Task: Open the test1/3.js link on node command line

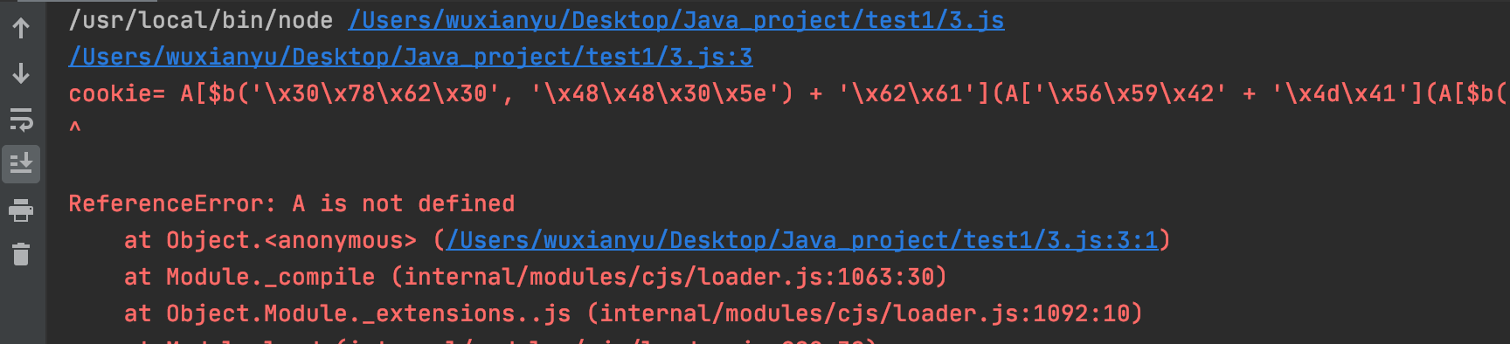Action: 676,20
